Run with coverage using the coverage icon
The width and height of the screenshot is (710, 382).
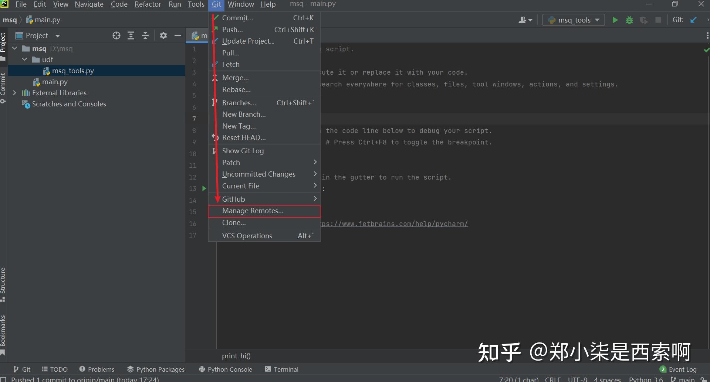[644, 20]
